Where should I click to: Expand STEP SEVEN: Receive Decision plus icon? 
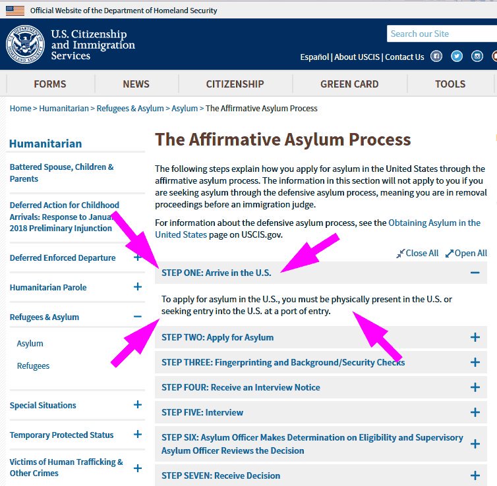[x=475, y=475]
